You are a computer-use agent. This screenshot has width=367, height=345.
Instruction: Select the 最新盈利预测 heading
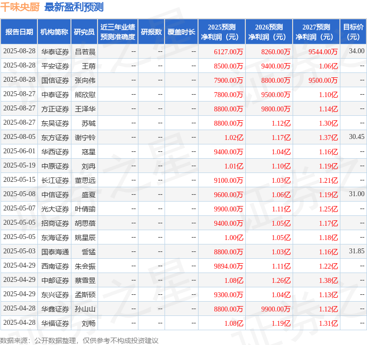pyautogui.click(x=74, y=7)
